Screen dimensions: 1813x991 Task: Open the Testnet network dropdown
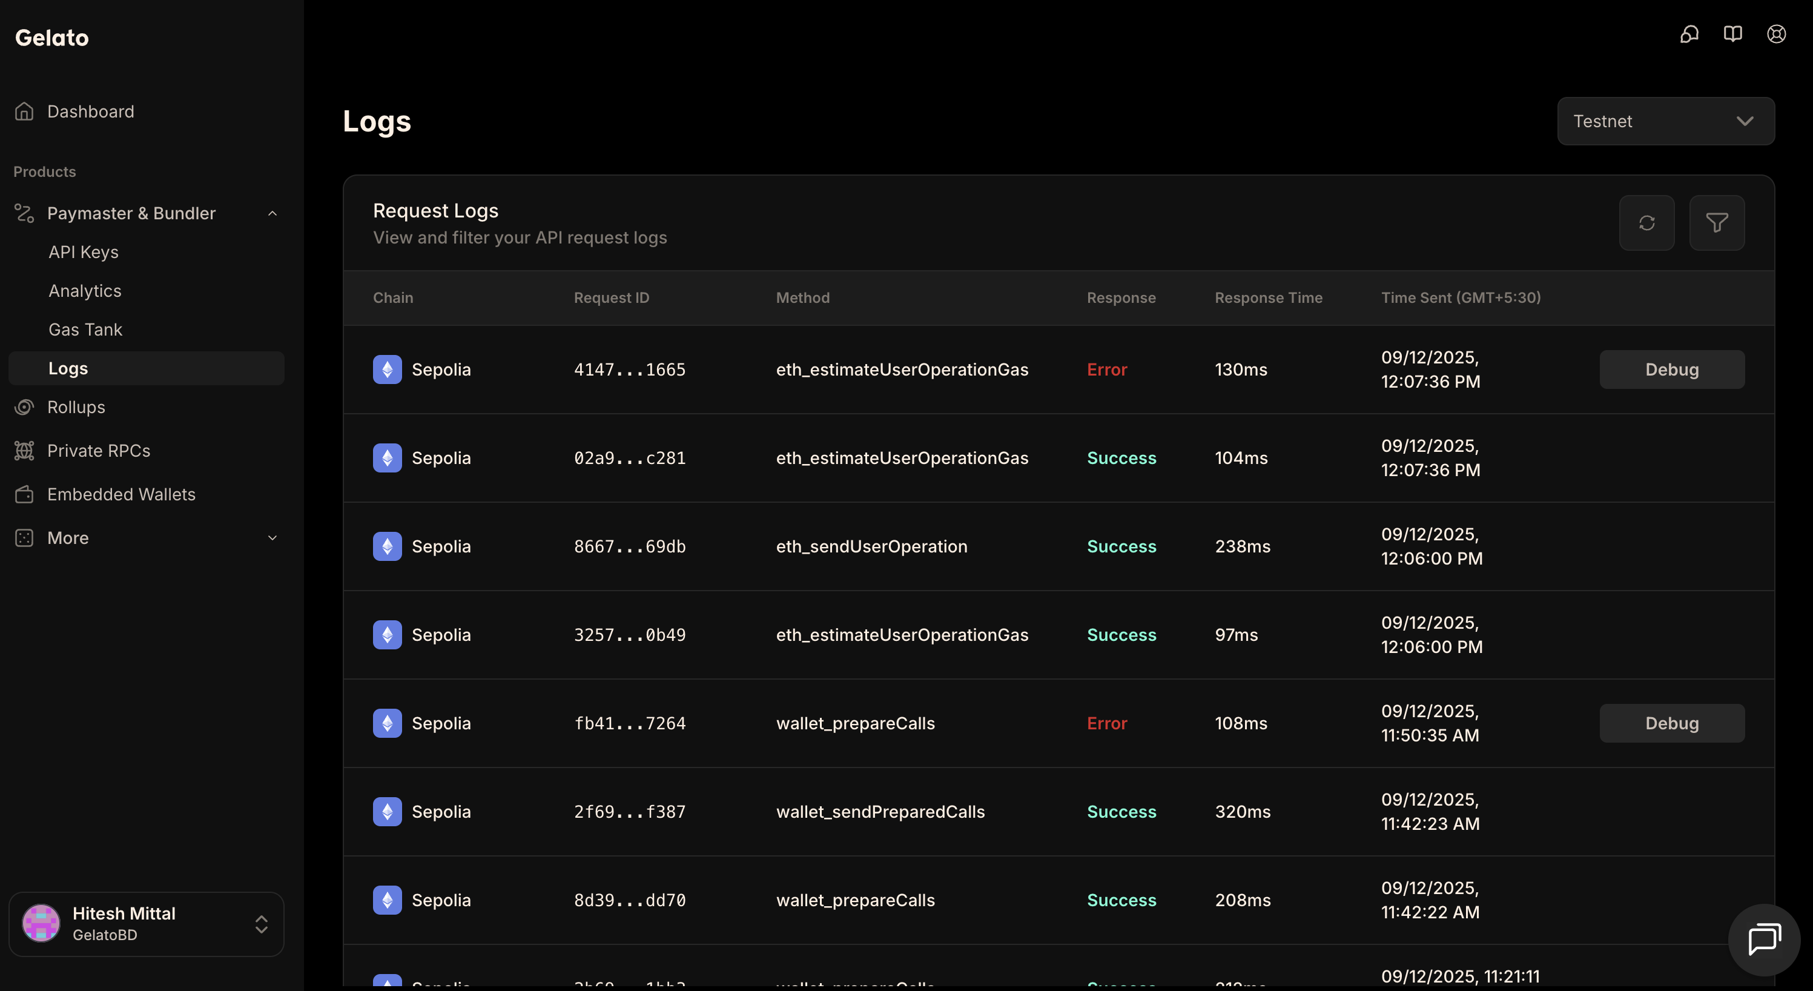click(x=1665, y=121)
